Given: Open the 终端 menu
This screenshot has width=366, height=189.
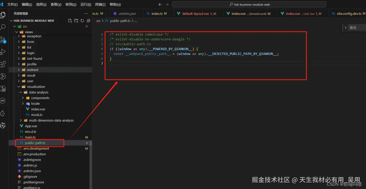Looking at the screenshot, I should [100, 4].
